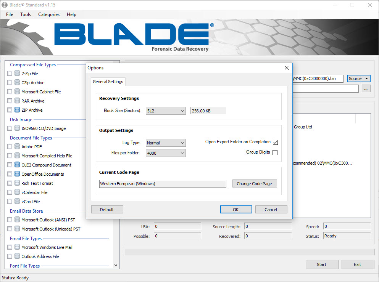Click the ZIP Archive database icon

click(17, 110)
